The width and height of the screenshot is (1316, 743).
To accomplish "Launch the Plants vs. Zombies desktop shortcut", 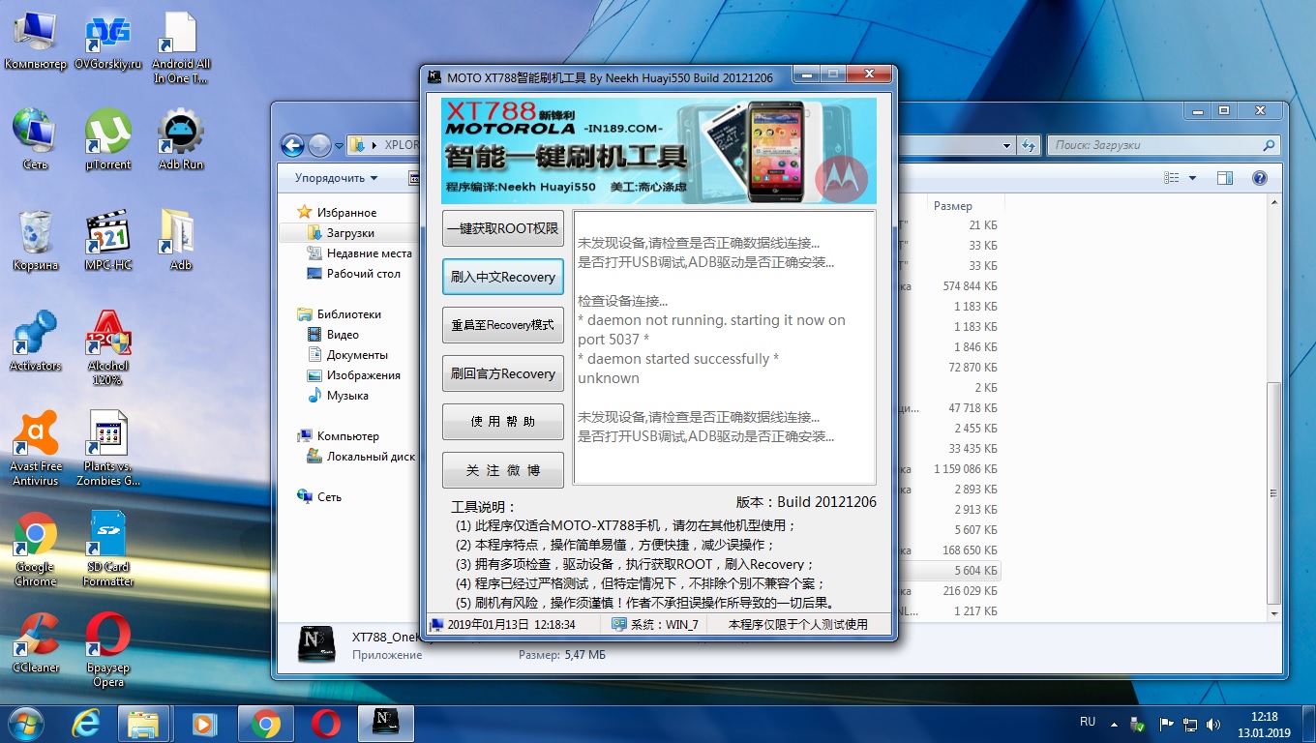I will point(108,447).
